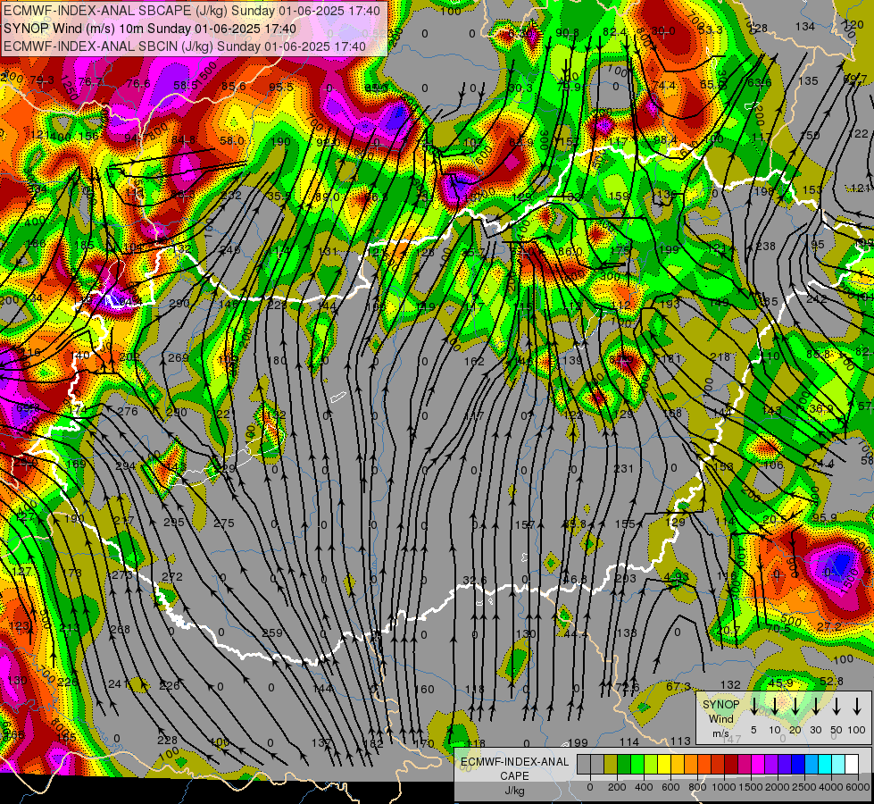The height and width of the screenshot is (804, 874).
Task: Click the SYNOP Wind m/s legend label
Action: coord(720,718)
